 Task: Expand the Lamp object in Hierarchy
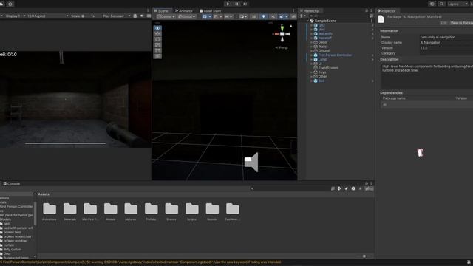[312, 59]
